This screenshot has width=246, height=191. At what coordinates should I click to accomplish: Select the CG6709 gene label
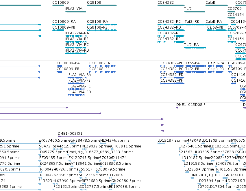(x=234, y=8)
